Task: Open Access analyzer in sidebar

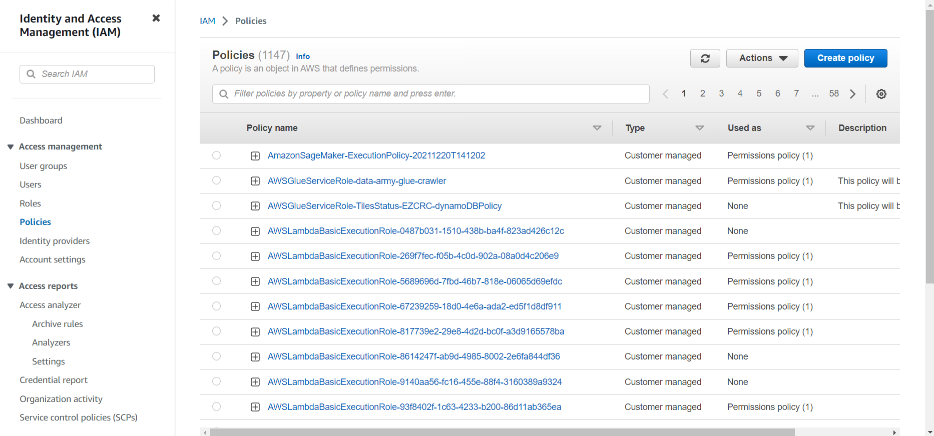Action: 50,305
